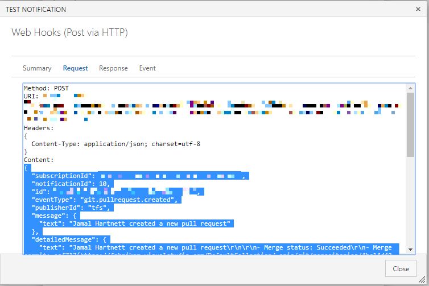Click the TEST NOTIFICATION title text
Image resolution: width=429 pixels, height=286 pixels.
pyautogui.click(x=36, y=10)
